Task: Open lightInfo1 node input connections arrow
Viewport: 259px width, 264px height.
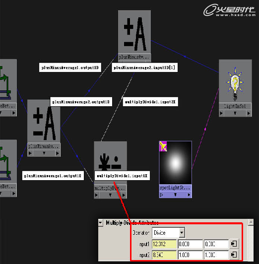Action: (x=221, y=113)
